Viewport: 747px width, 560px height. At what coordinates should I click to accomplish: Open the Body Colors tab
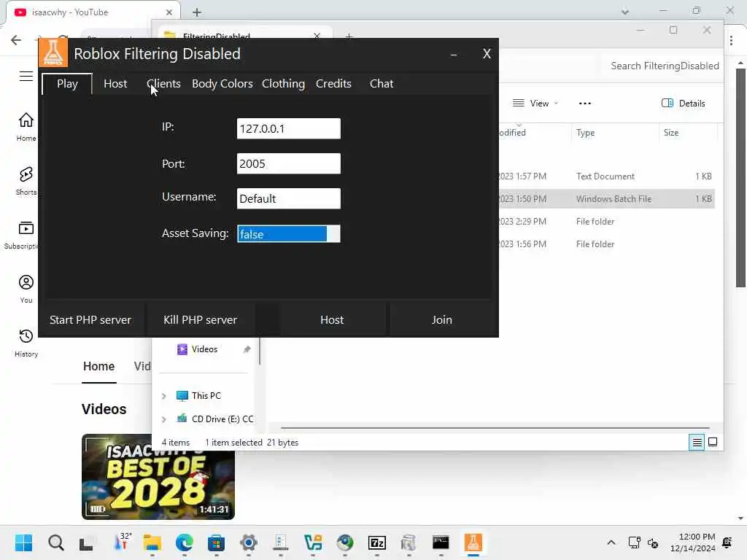pos(222,84)
